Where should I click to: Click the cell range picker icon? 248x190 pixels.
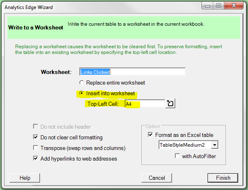tap(170, 104)
